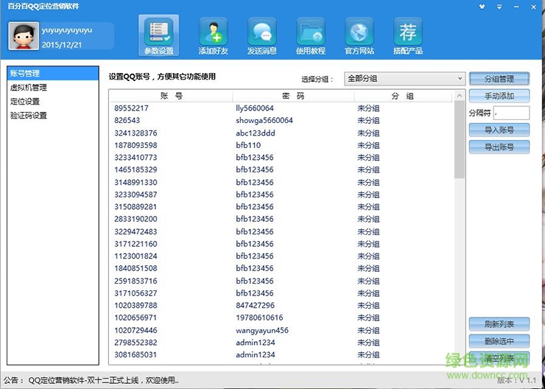Select account row 1840851508
Viewport: 545px width, 389px height.
(x=282, y=268)
